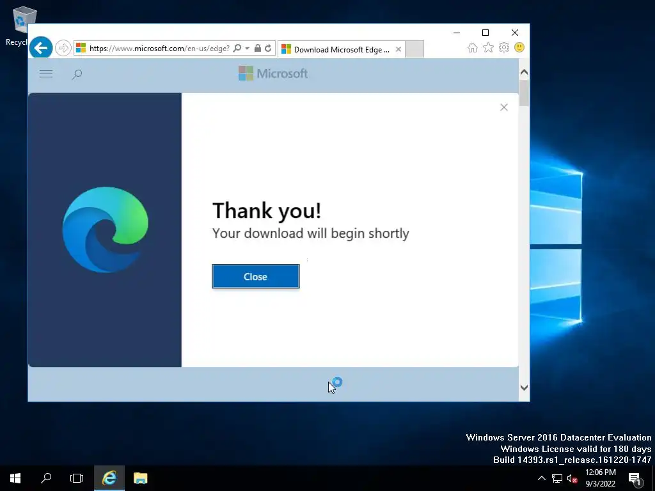Viewport: 655px width, 491px height.
Task: Click the vertical scrollbar thumb
Action: click(524, 93)
